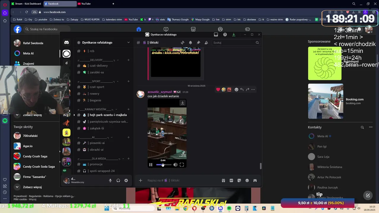Open Discord help question mark icon
The height and width of the screenshot is (213, 379).
point(225,35)
